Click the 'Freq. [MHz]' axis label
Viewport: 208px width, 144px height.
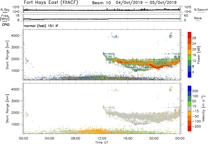(x=5, y=17)
